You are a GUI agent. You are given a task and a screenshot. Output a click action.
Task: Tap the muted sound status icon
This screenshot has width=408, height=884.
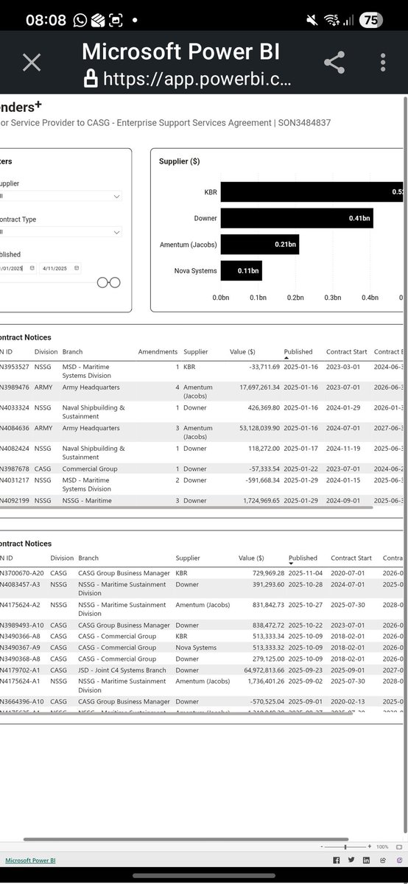tap(311, 20)
